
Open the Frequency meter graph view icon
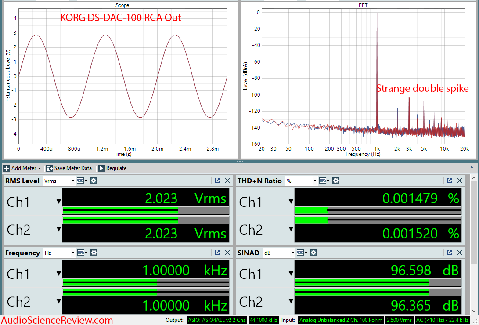coord(82,253)
